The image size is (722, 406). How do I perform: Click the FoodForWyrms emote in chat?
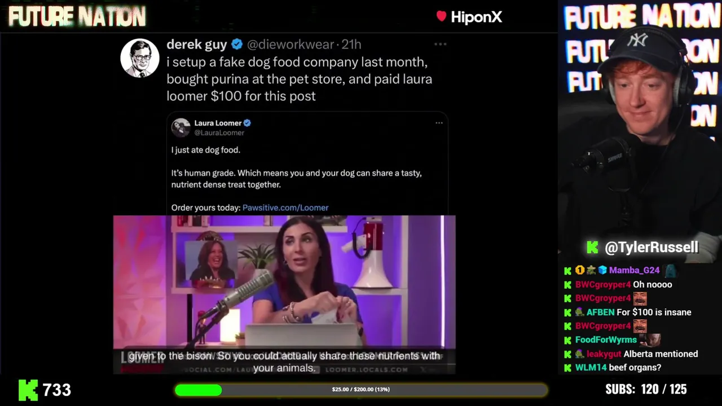pos(653,339)
